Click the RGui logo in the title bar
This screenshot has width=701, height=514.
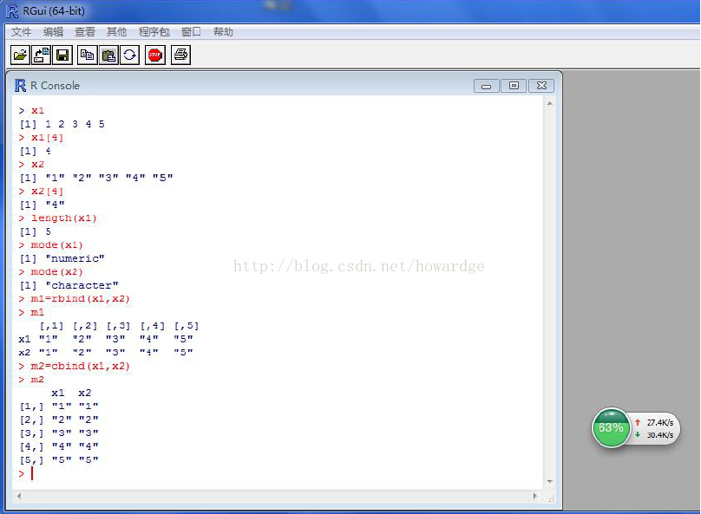12,11
